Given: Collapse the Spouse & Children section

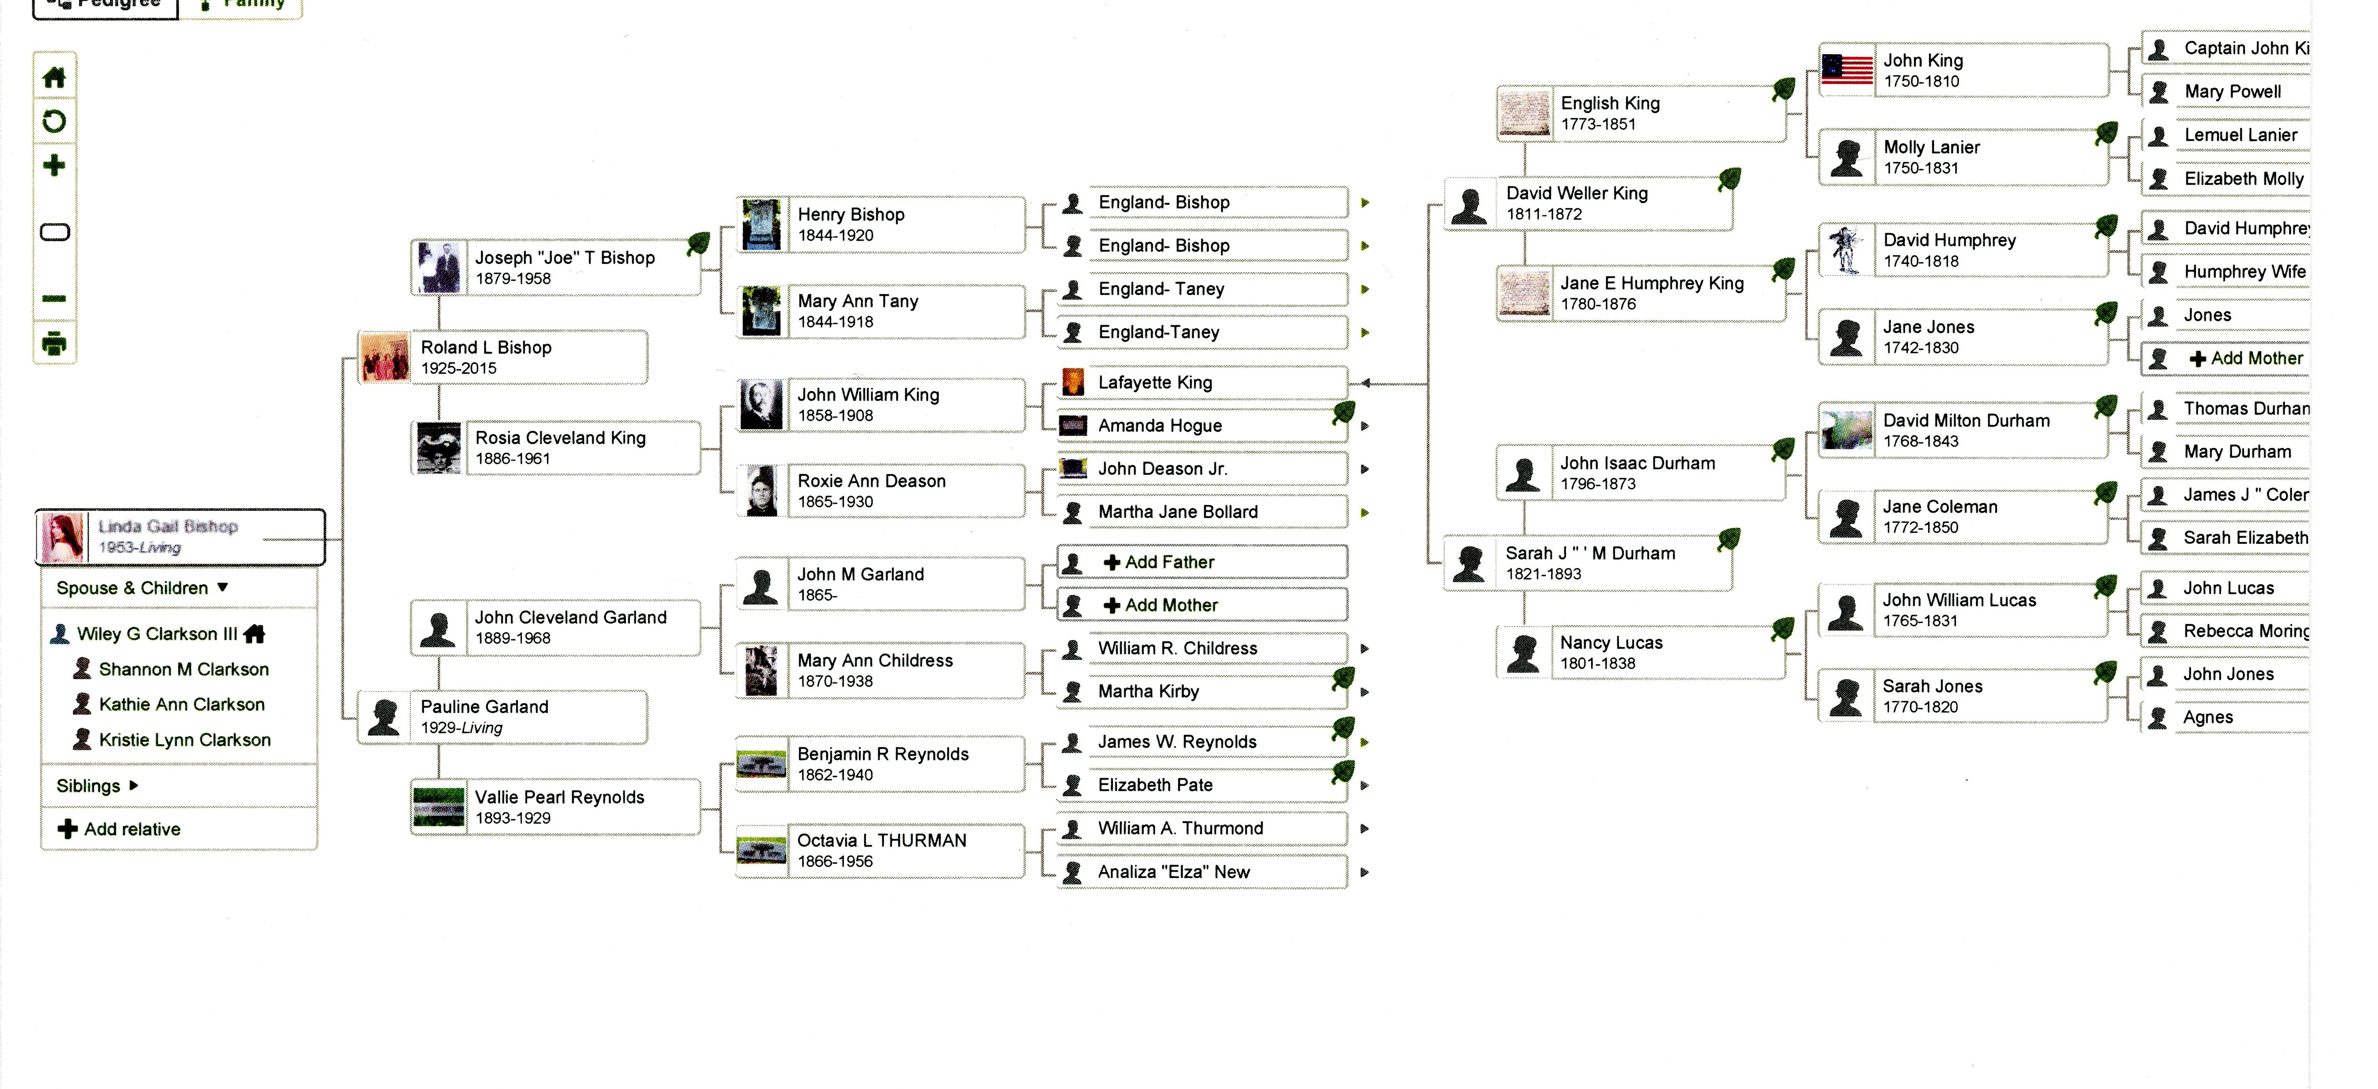Looking at the screenshot, I should [223, 588].
